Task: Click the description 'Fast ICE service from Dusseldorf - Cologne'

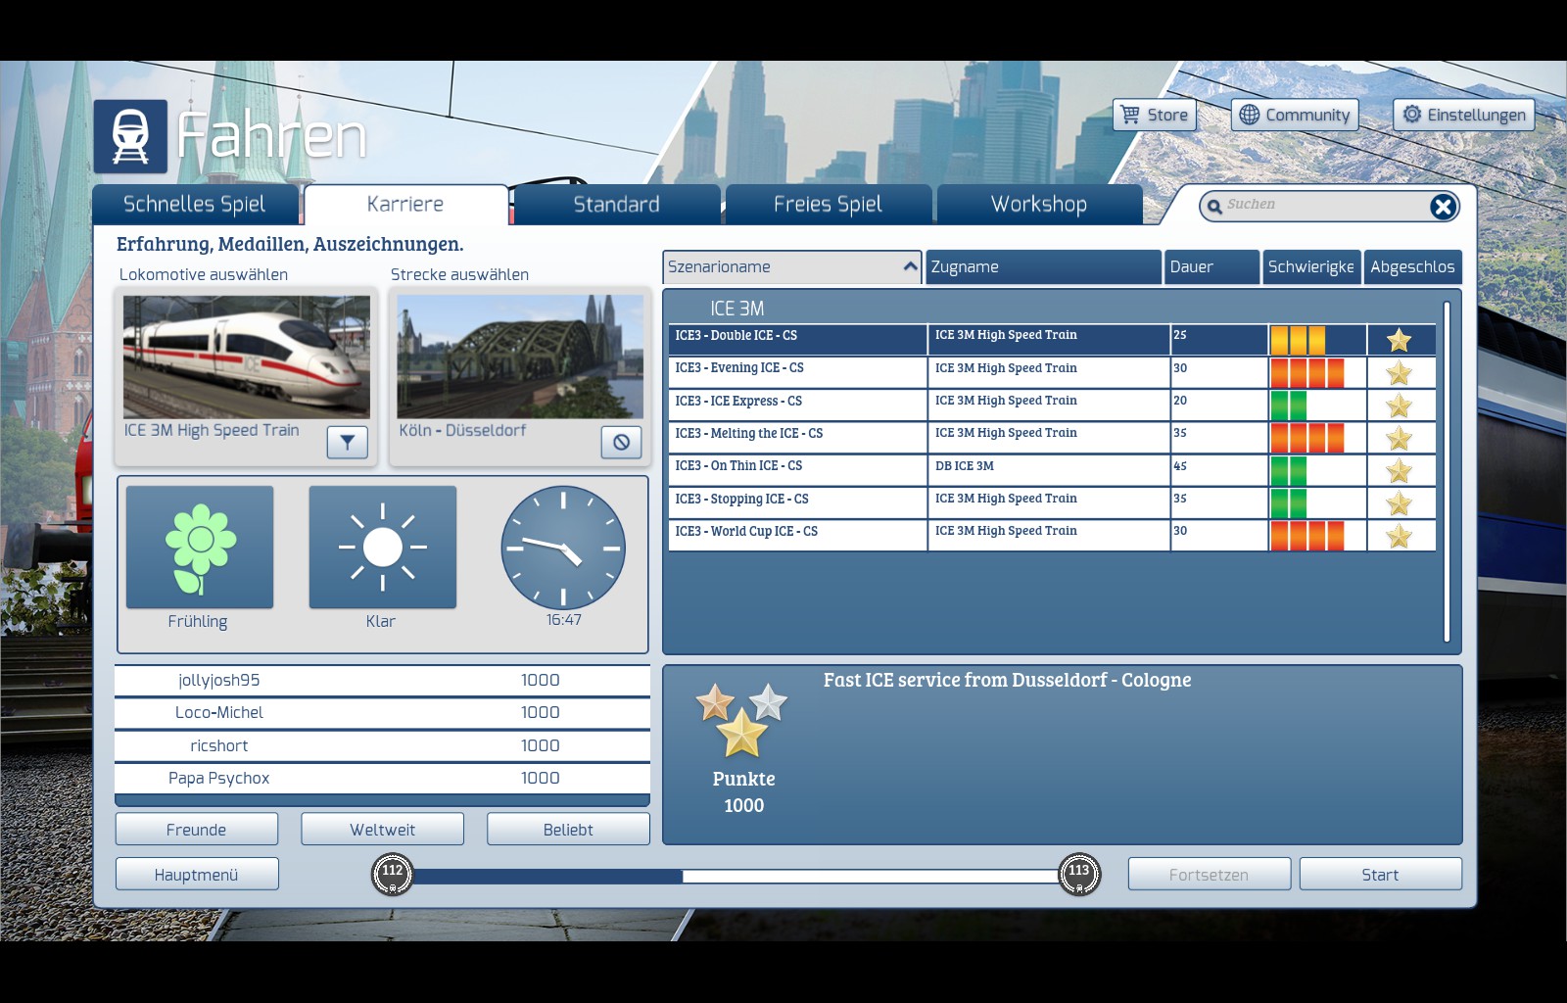Action: pyautogui.click(x=1007, y=680)
